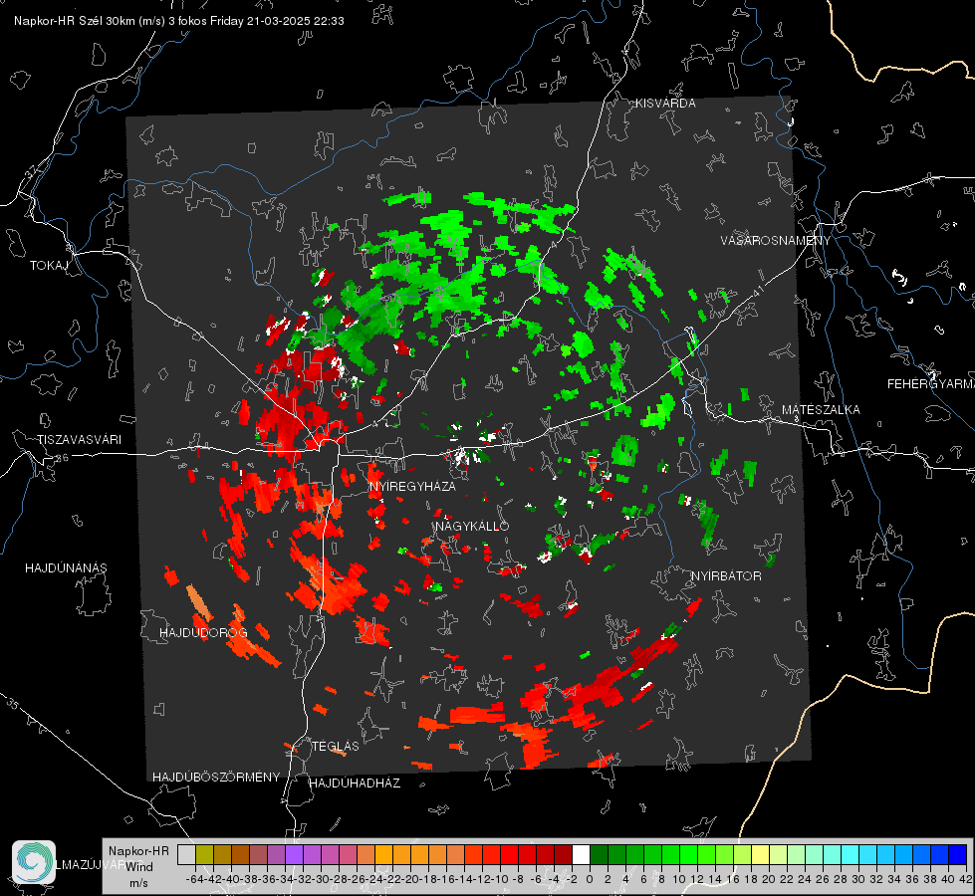Pick the deep blue swatch at the legend's end
This screenshot has width=975, height=896.
pos(958,854)
